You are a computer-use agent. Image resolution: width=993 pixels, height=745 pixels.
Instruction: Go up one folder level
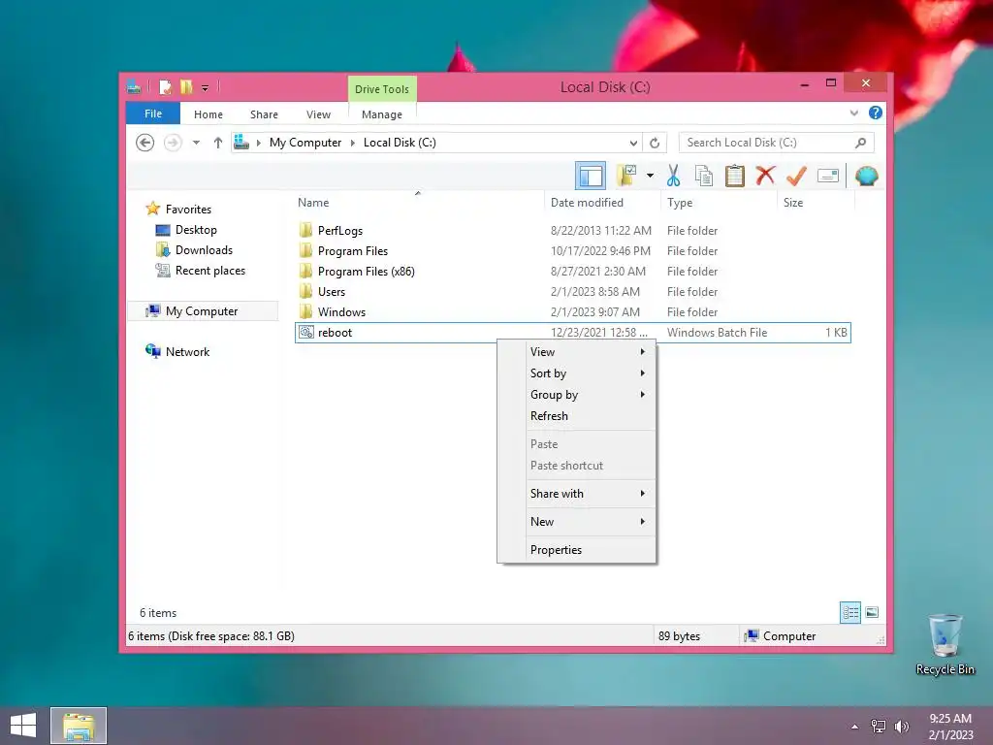218,143
